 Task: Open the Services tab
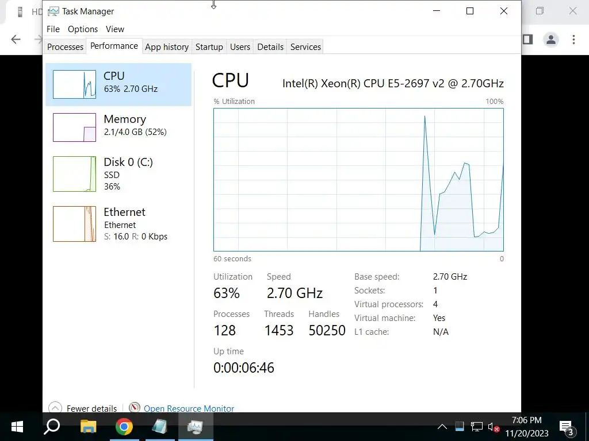(305, 47)
